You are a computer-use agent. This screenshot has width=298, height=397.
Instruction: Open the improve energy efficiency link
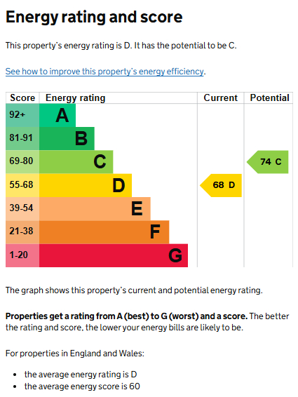click(x=104, y=72)
